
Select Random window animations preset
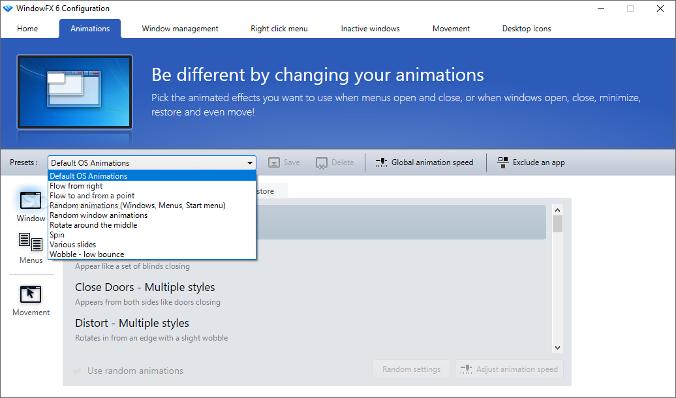pos(152,215)
